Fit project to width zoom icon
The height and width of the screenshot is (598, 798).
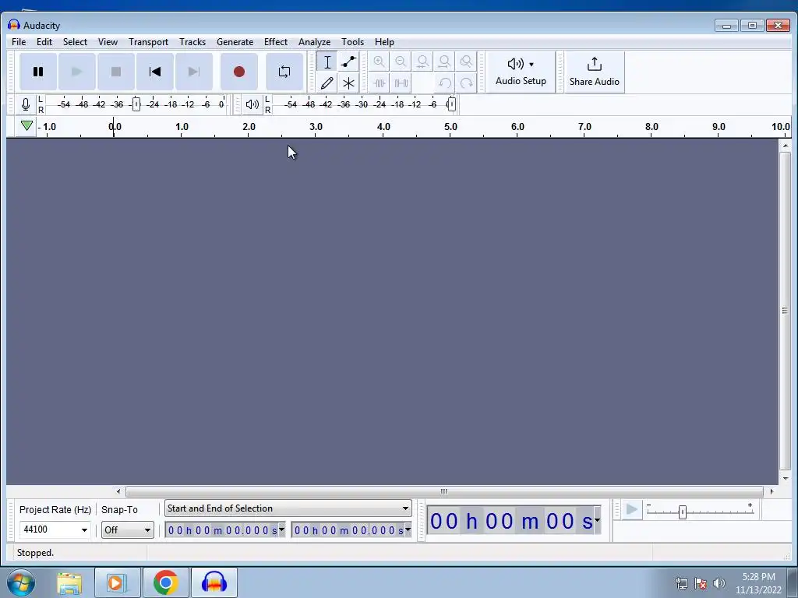444,62
